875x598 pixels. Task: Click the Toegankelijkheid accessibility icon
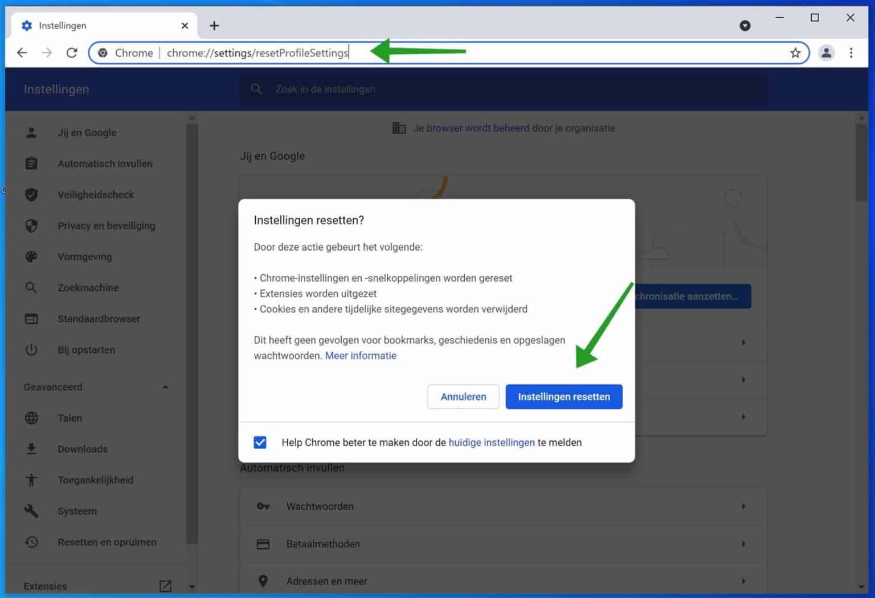point(31,480)
